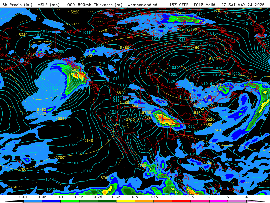The width and height of the screenshot is (270, 203).
Task: Click the orange-red 0.75–1 legend swatch
Action: 163,201
